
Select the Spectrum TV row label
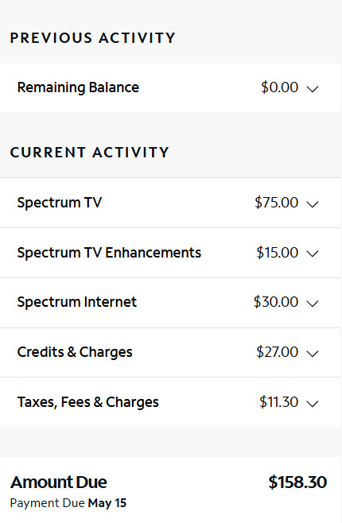tap(60, 203)
